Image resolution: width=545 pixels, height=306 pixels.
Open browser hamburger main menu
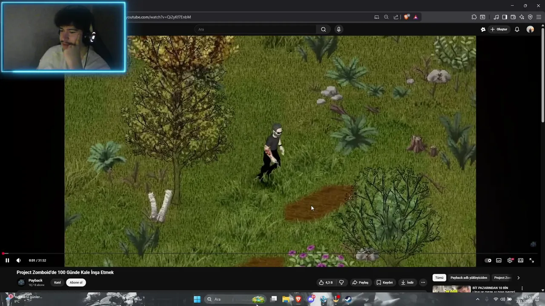(539, 17)
